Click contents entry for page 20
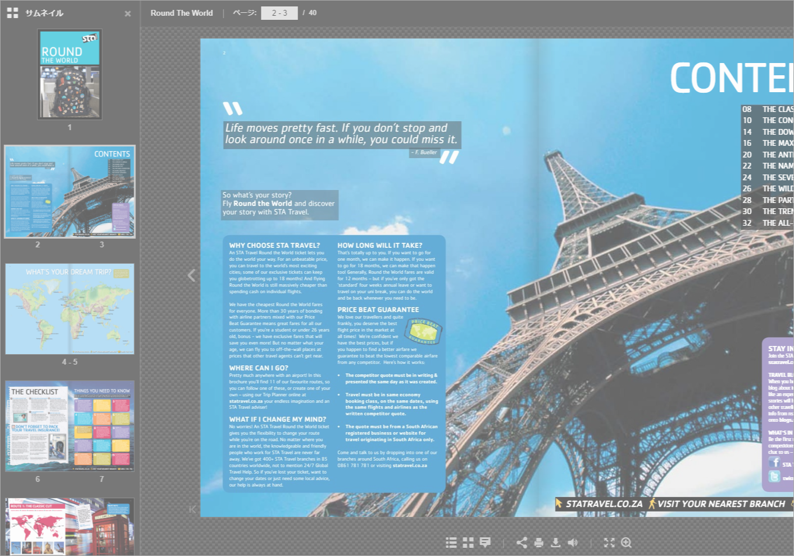794x556 pixels. coord(767,155)
